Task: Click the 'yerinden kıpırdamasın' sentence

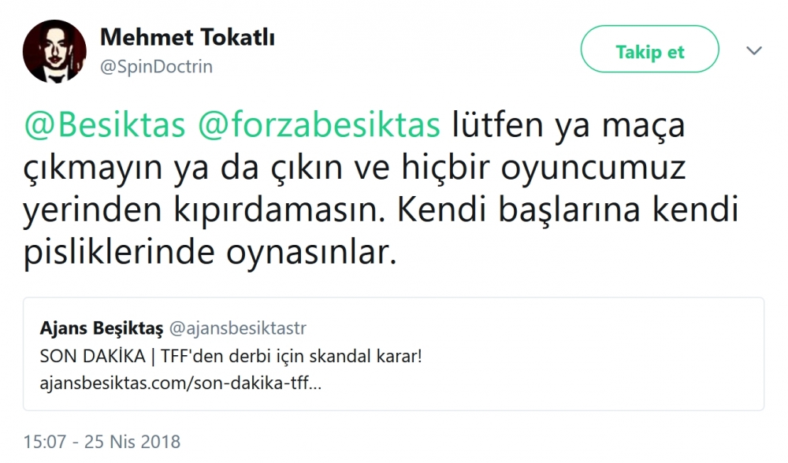Action: pyautogui.click(x=211, y=213)
